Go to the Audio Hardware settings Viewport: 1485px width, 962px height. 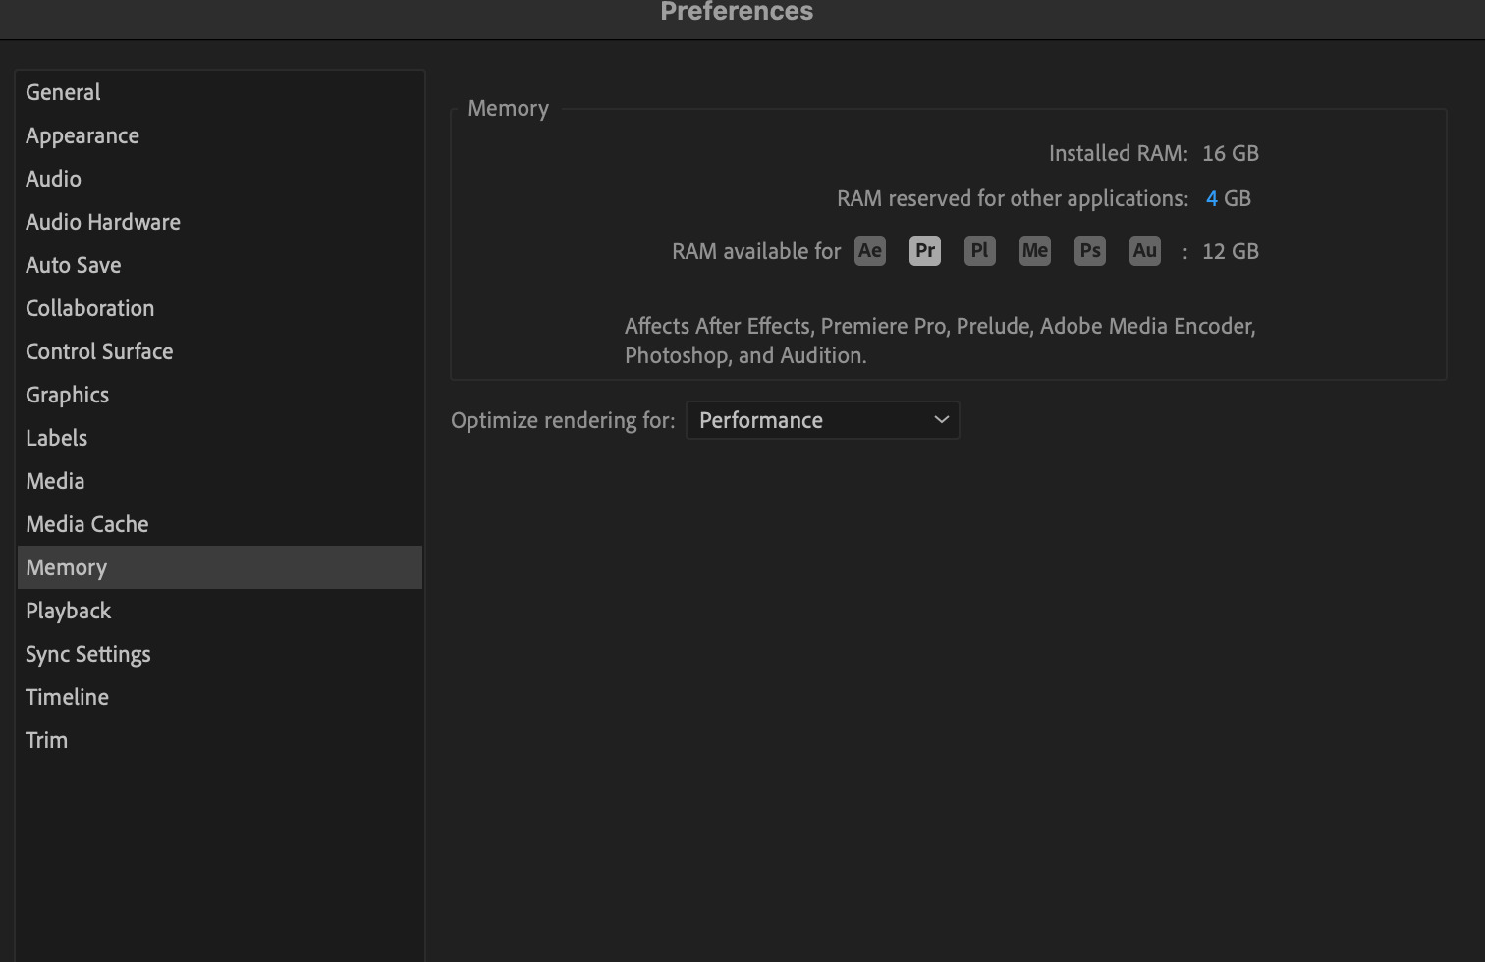tap(102, 221)
